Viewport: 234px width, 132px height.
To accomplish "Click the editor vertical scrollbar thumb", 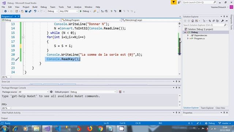I will click(x=180, y=47).
